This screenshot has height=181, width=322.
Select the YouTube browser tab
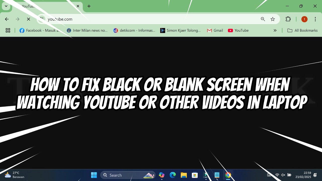click(x=47, y=6)
